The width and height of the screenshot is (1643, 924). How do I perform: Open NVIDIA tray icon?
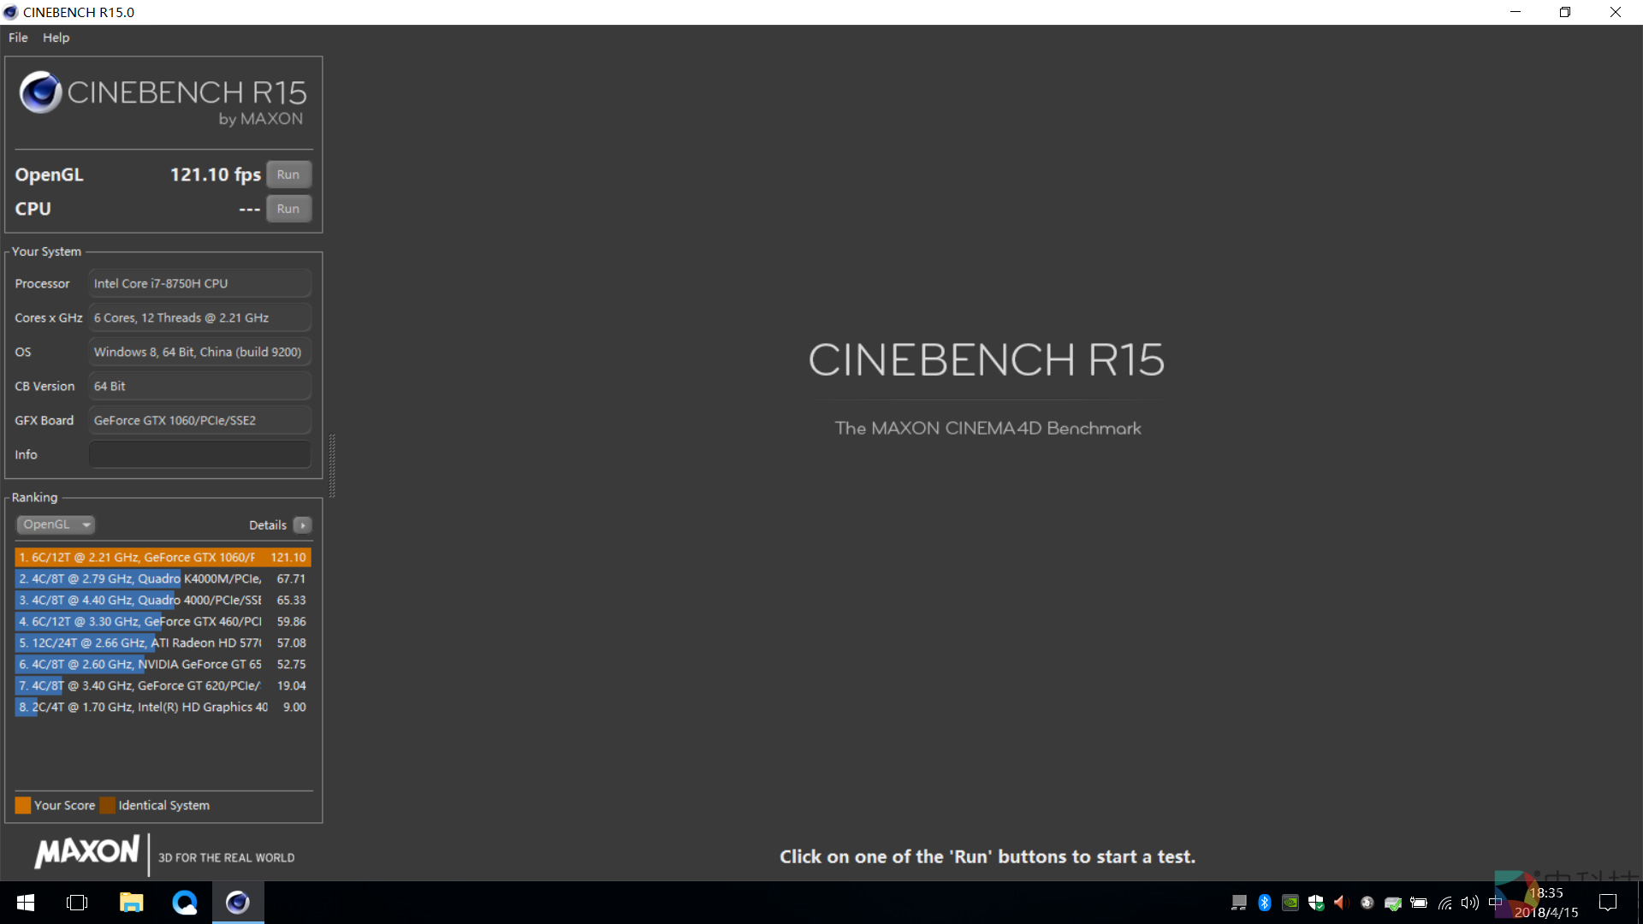(1290, 903)
